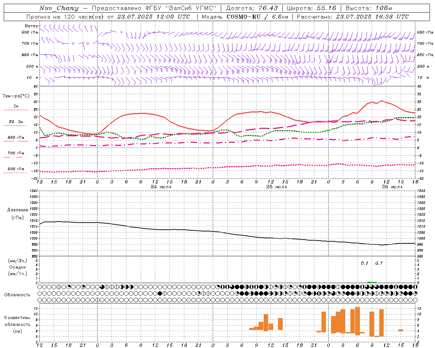435x348 pixels.
Task: Select the Тем-ра(°C) temperature panel label
Action: [x=16, y=96]
